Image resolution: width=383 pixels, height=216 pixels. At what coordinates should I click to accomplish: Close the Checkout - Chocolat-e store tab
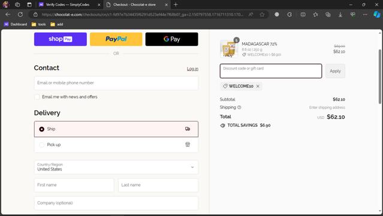[x=167, y=5]
